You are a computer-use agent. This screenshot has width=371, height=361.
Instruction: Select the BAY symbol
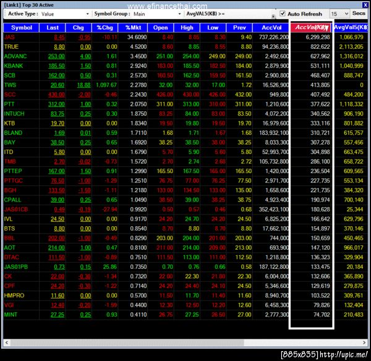pyautogui.click(x=9, y=142)
